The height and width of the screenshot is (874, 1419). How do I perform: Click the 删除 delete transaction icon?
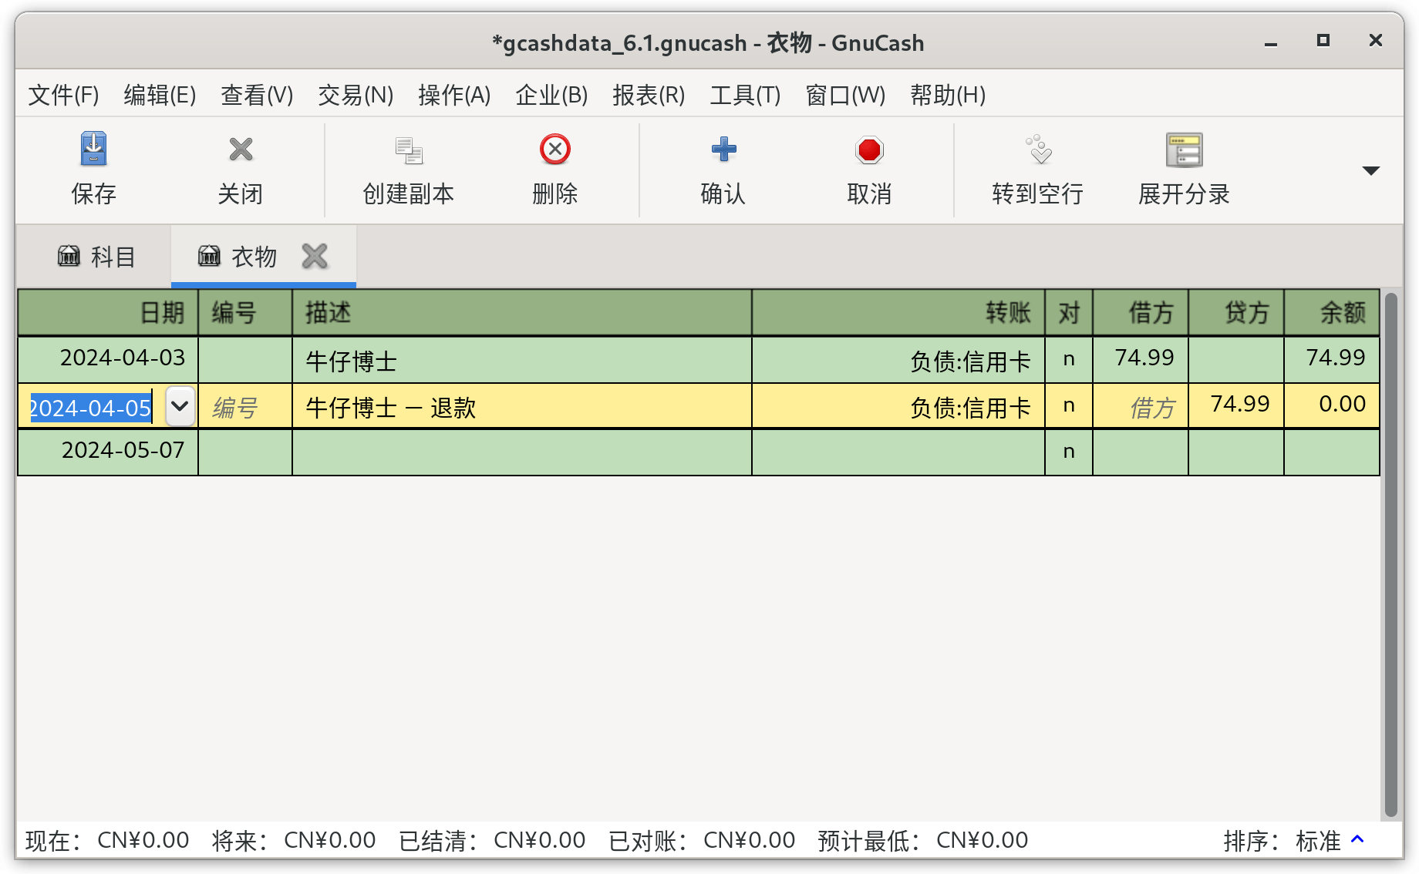pyautogui.click(x=555, y=150)
